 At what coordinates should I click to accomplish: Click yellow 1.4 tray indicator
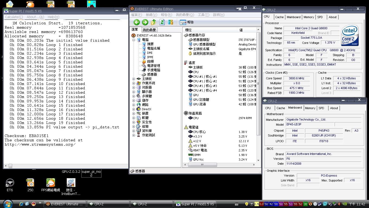coord(257,204)
